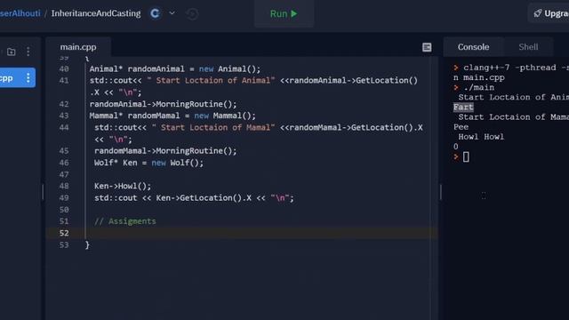
Task: Click the 'Pee' console output line
Action: [x=461, y=127]
